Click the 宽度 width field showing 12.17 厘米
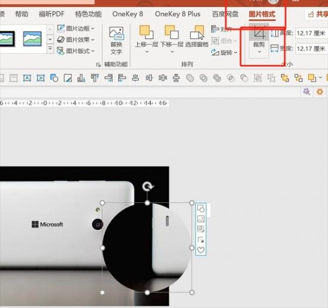Image resolution: width=328 pixels, height=308 pixels. (312, 49)
